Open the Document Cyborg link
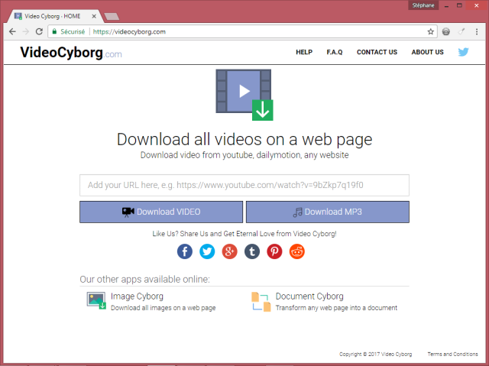Viewport: 489px width, 366px height. pyautogui.click(x=309, y=296)
